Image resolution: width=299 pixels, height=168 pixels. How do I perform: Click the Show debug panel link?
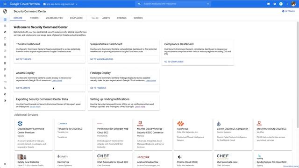coord(291,166)
